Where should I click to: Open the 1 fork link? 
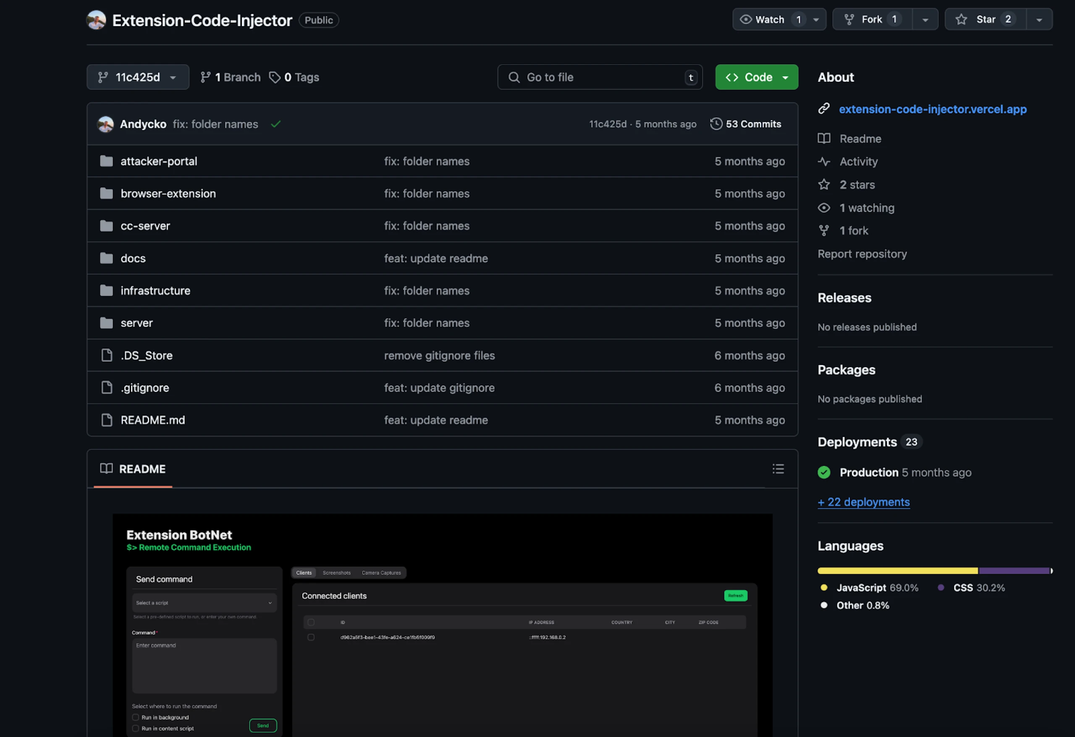(x=854, y=231)
